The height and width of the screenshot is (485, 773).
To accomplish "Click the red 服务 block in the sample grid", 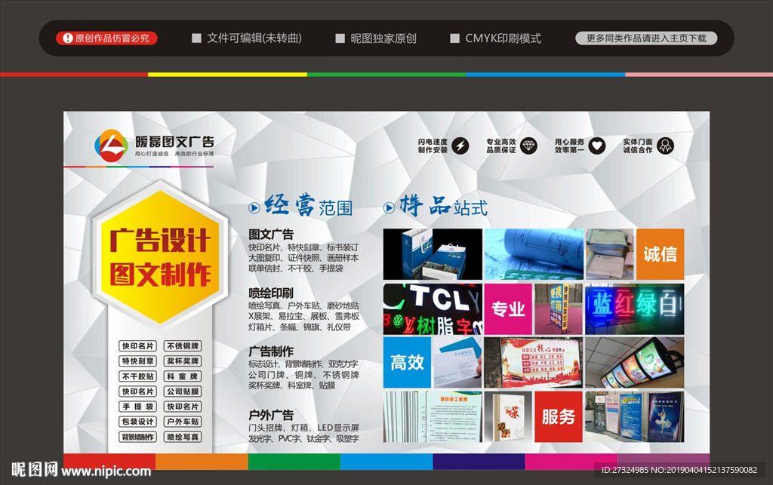I will [x=558, y=419].
